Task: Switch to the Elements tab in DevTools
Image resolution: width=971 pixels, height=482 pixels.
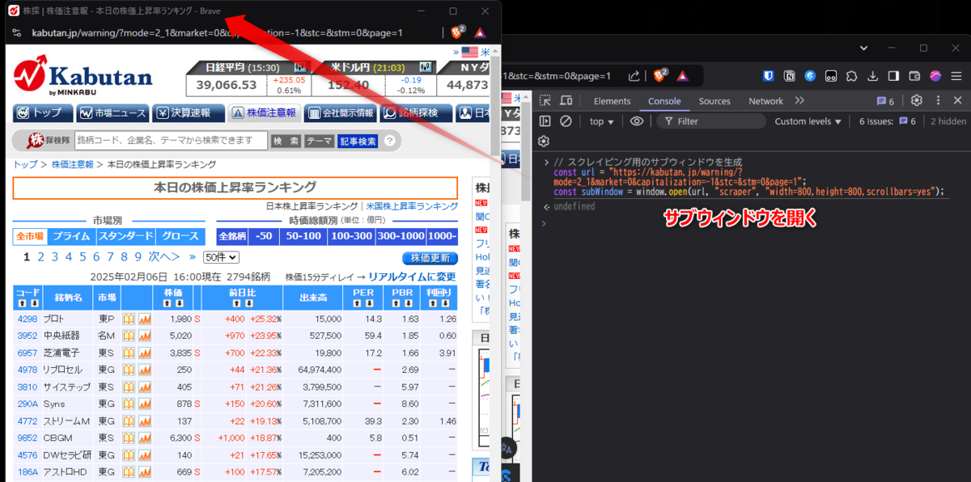Action: point(612,101)
